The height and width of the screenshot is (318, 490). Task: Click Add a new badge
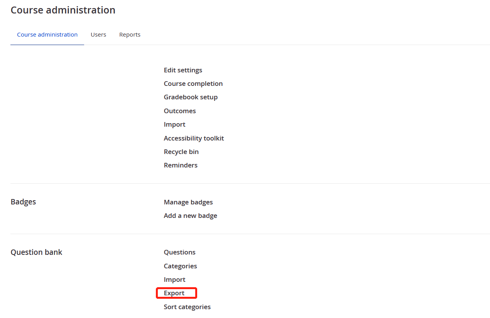(x=191, y=216)
